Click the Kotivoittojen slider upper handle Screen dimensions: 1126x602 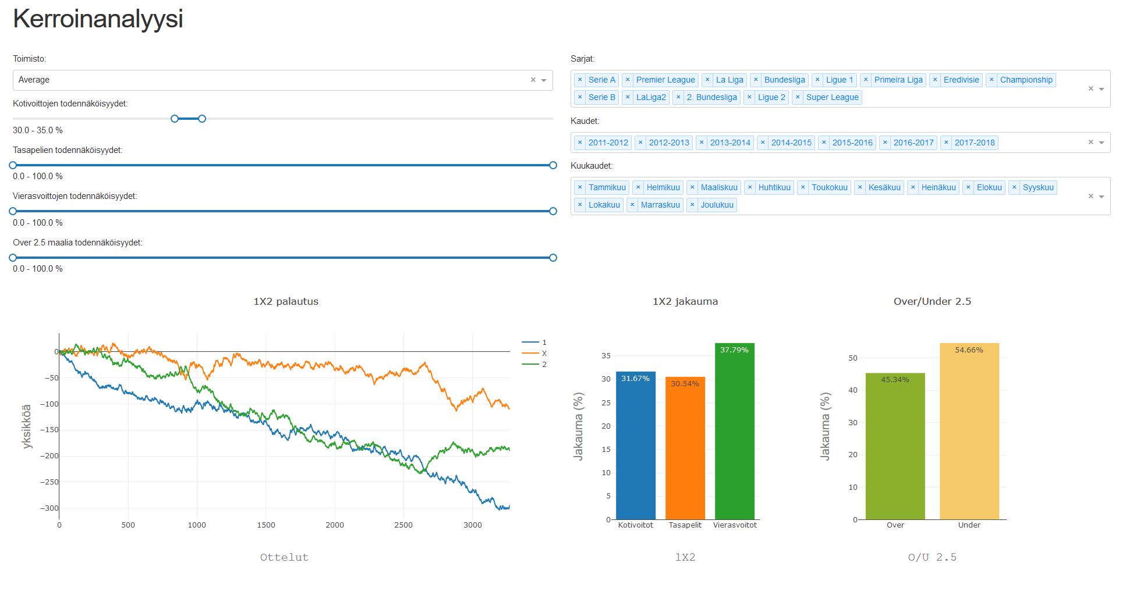[202, 119]
